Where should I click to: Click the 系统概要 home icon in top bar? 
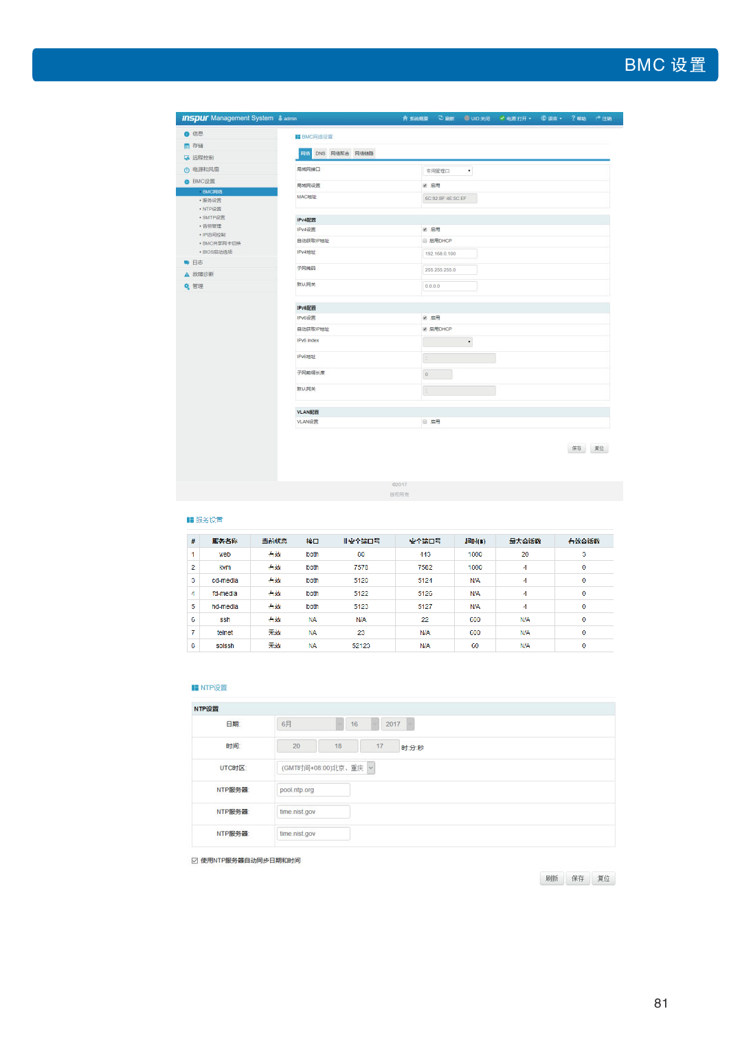click(x=405, y=118)
